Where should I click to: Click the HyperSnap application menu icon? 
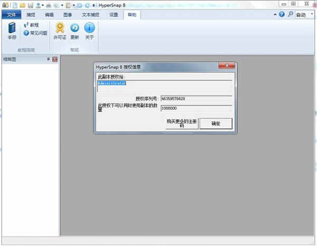(x=5, y=5)
